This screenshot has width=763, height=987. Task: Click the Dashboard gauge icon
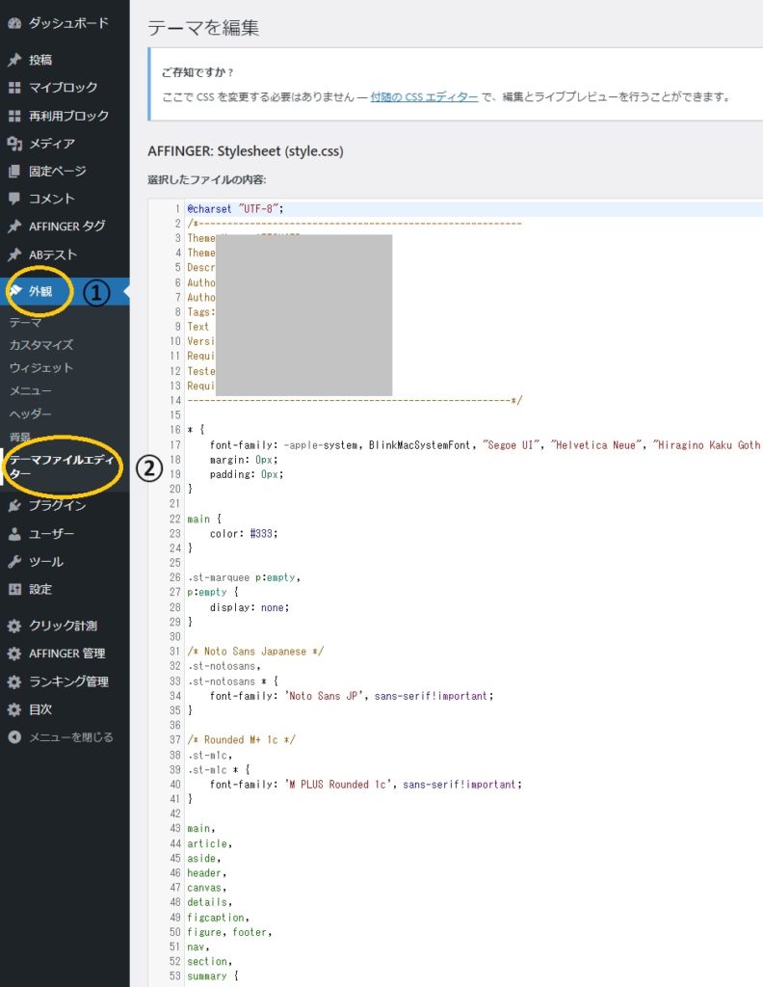coord(14,22)
